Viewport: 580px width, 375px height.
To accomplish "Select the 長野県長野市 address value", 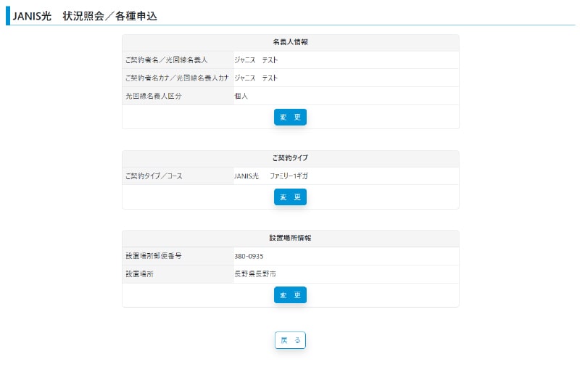I will click(254, 274).
